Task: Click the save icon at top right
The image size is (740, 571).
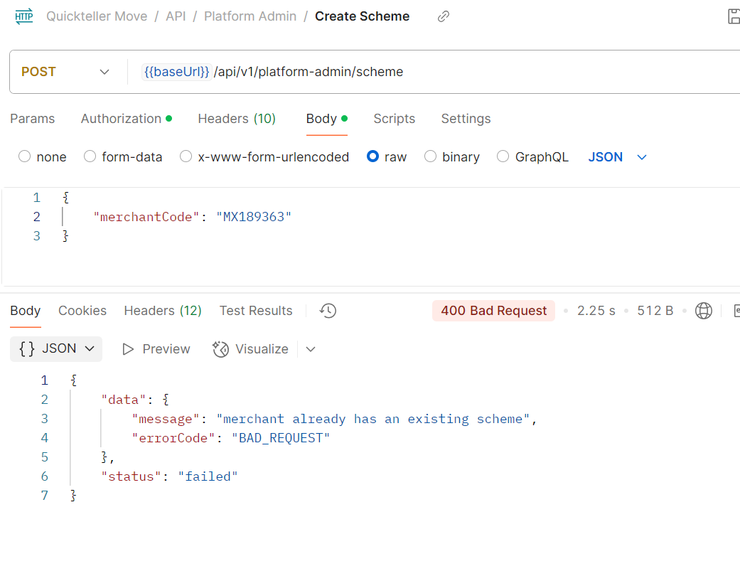Action: click(x=734, y=16)
